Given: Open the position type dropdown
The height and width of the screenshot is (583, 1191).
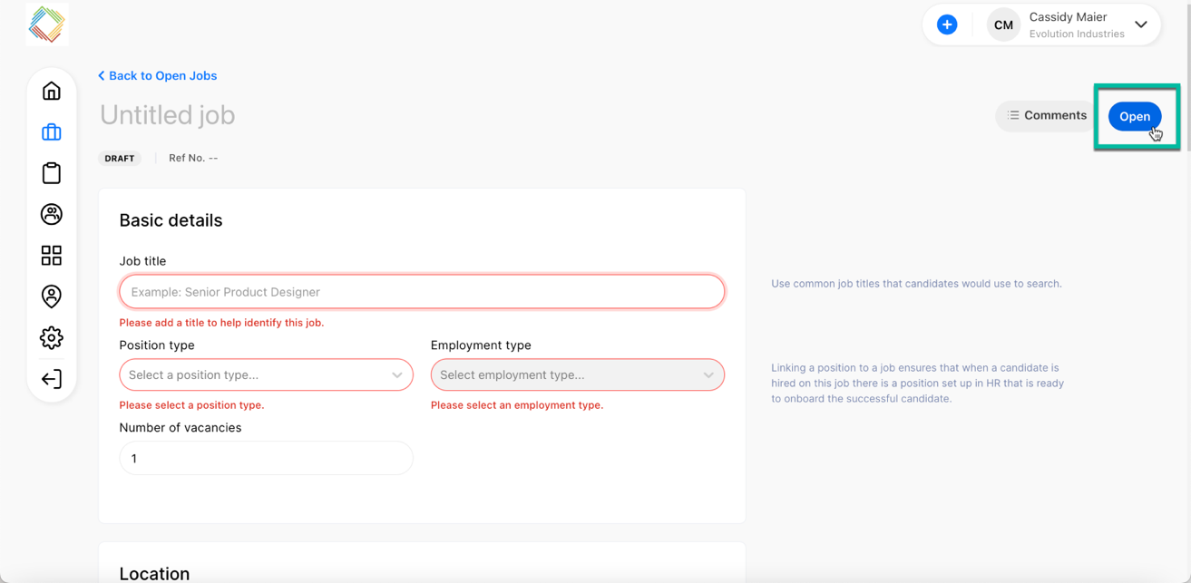Looking at the screenshot, I should 266,374.
